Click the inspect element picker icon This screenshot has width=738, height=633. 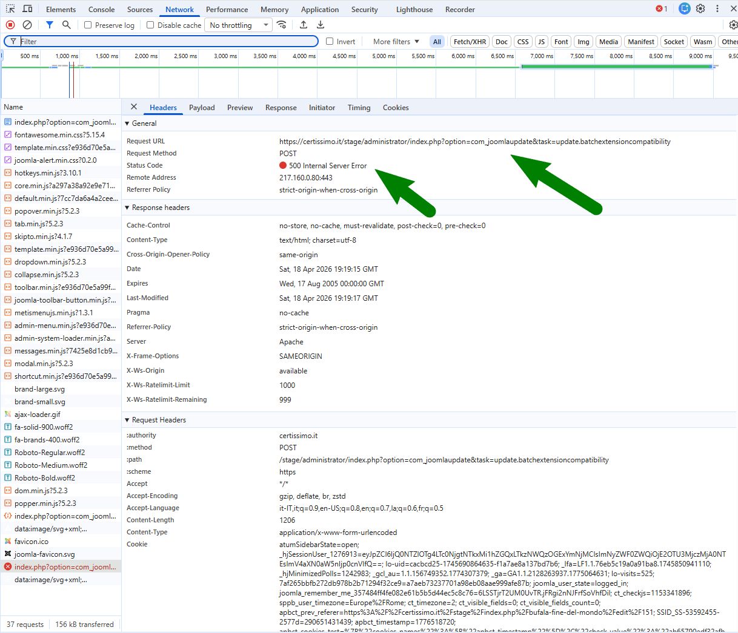pyautogui.click(x=11, y=9)
